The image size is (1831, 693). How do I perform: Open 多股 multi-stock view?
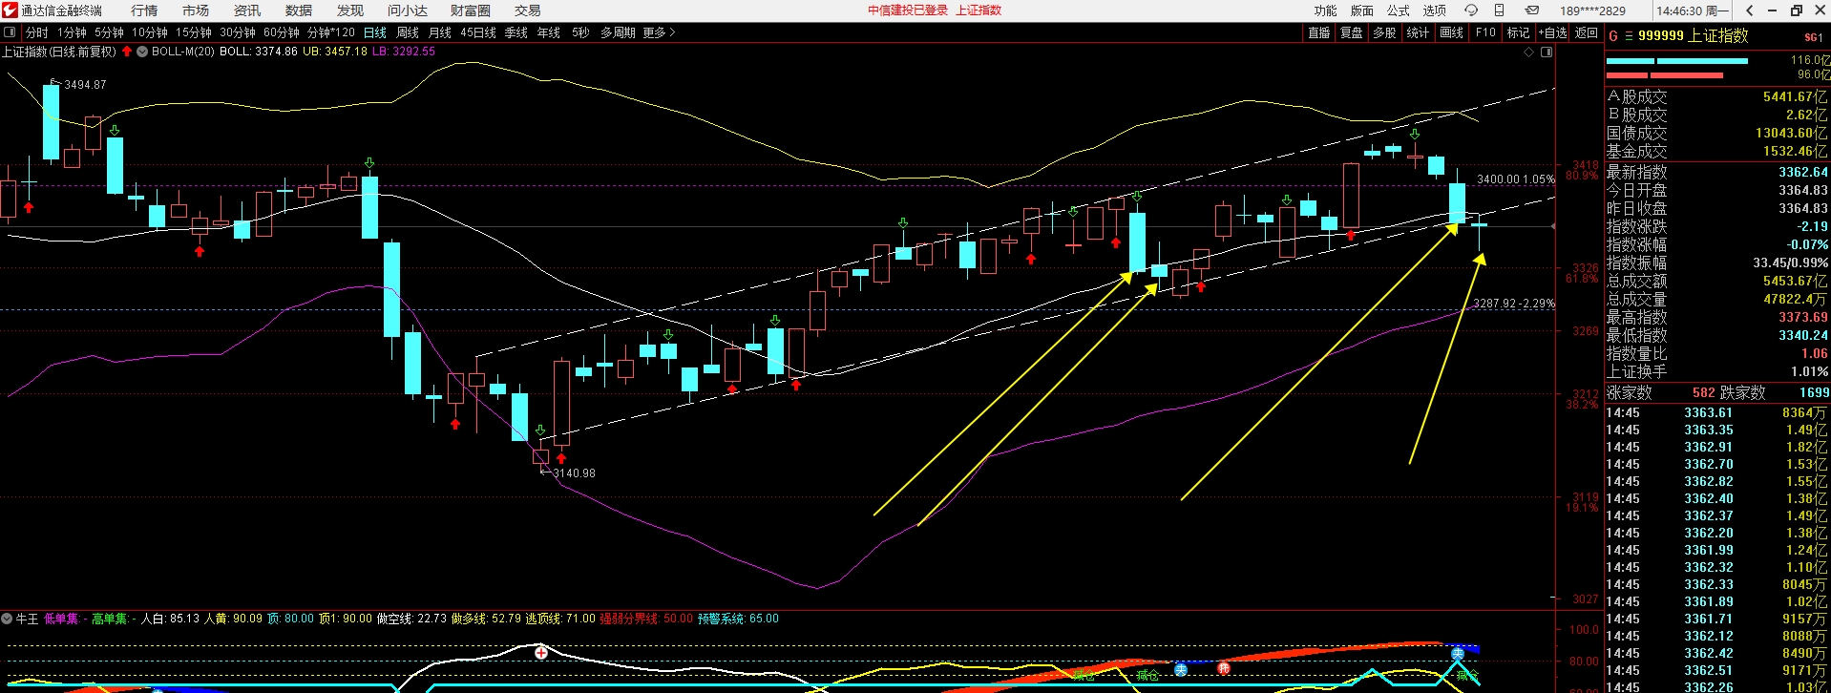point(1384,32)
